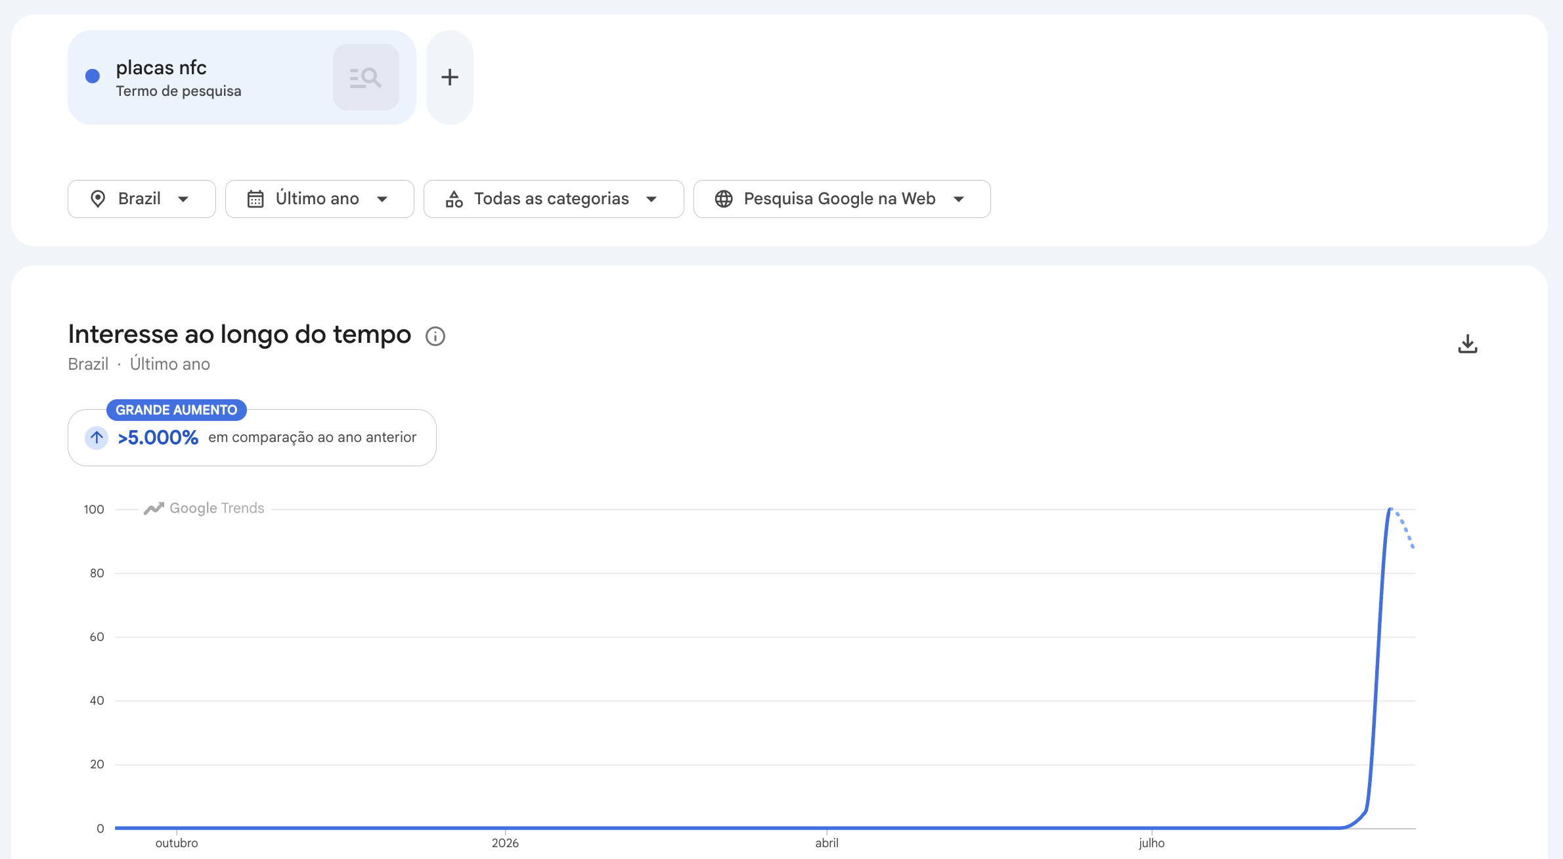Click the location pin icon
The image size is (1563, 859).
coord(98,199)
